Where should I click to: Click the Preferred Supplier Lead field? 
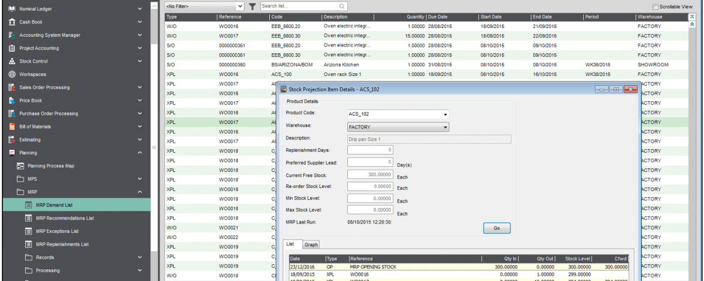coord(371,162)
